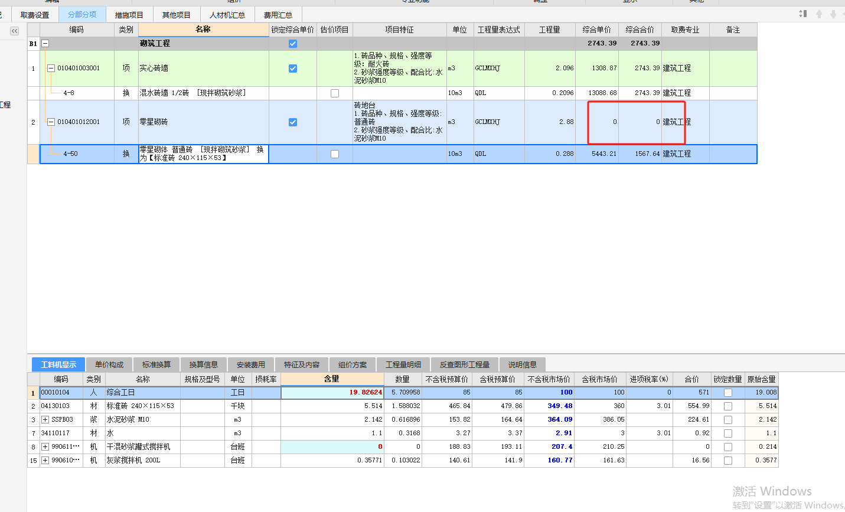Click market price 349.48 for 标准砖
Viewport: 845px width, 512px height.
click(549, 406)
